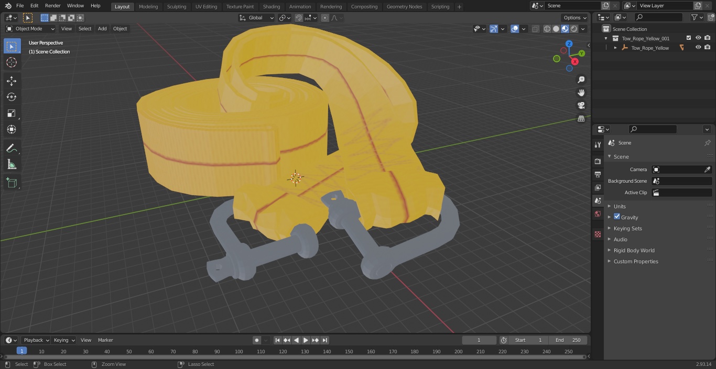Open the Playback dropdown in timeline
The image size is (716, 369).
[36, 340]
